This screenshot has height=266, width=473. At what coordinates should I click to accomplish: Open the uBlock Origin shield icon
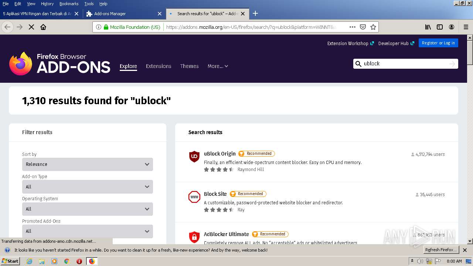[x=194, y=157]
